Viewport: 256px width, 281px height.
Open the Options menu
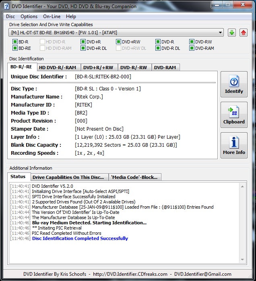click(29, 16)
